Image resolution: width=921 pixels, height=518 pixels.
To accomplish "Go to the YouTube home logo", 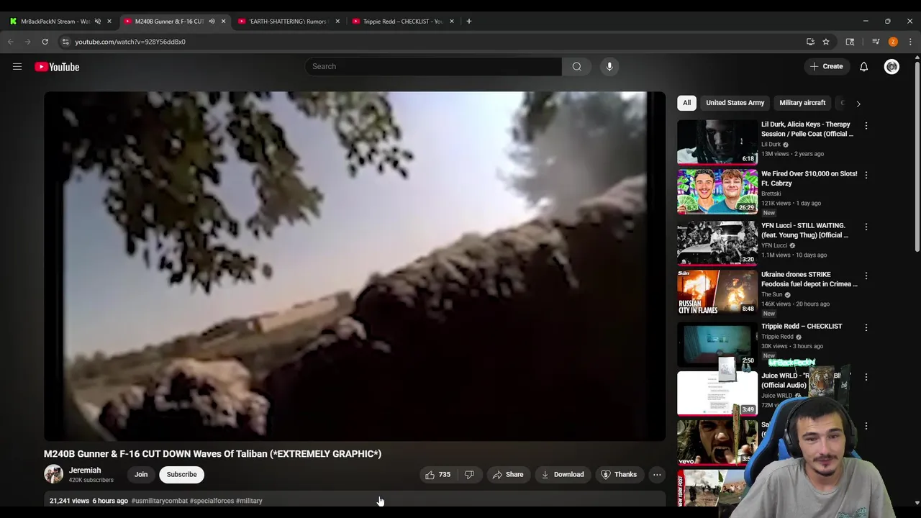I will click(57, 67).
